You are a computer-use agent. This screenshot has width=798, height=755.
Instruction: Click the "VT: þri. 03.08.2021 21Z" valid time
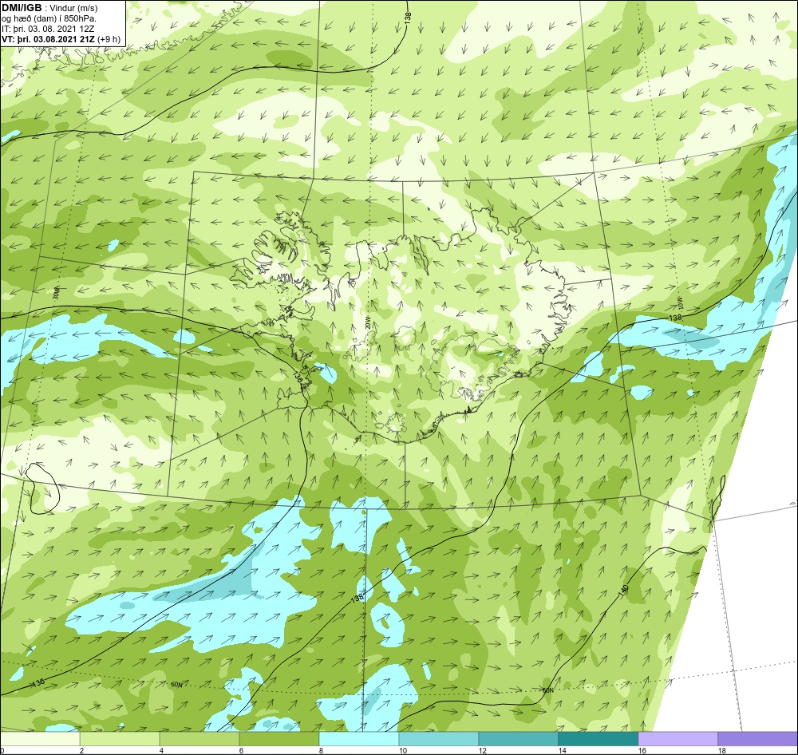[49, 38]
